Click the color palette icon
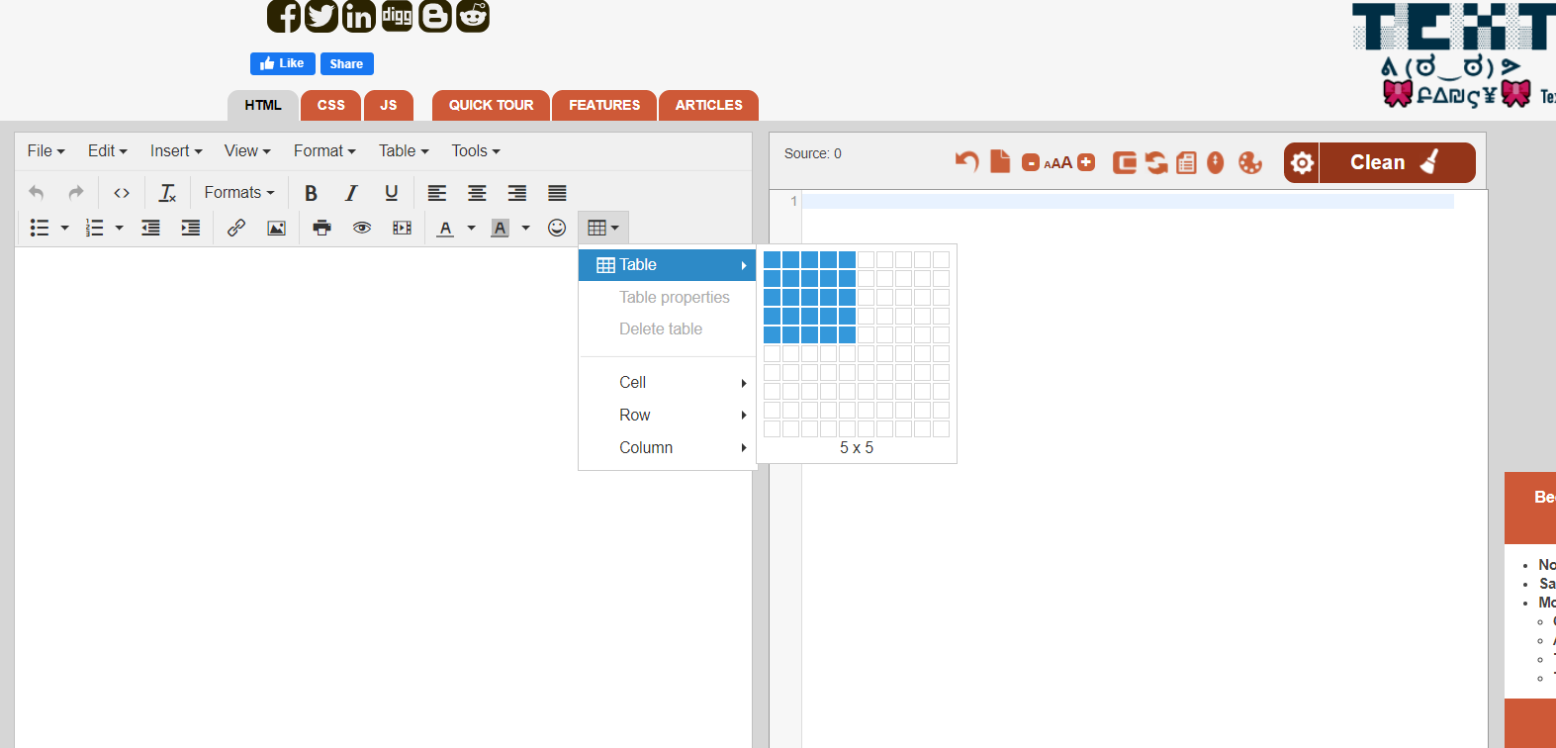 coord(1250,162)
